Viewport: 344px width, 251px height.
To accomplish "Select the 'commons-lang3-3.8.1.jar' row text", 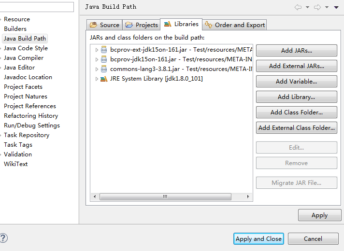I will pos(181,69).
